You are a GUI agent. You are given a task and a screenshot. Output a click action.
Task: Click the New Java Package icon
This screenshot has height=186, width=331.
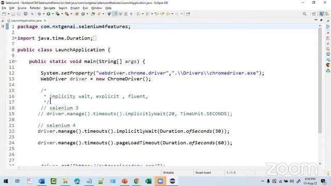point(77,14)
